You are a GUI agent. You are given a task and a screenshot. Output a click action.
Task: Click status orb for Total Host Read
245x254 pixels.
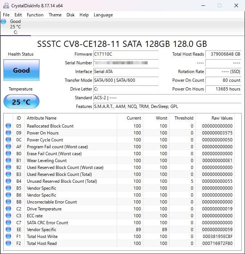point(8,243)
